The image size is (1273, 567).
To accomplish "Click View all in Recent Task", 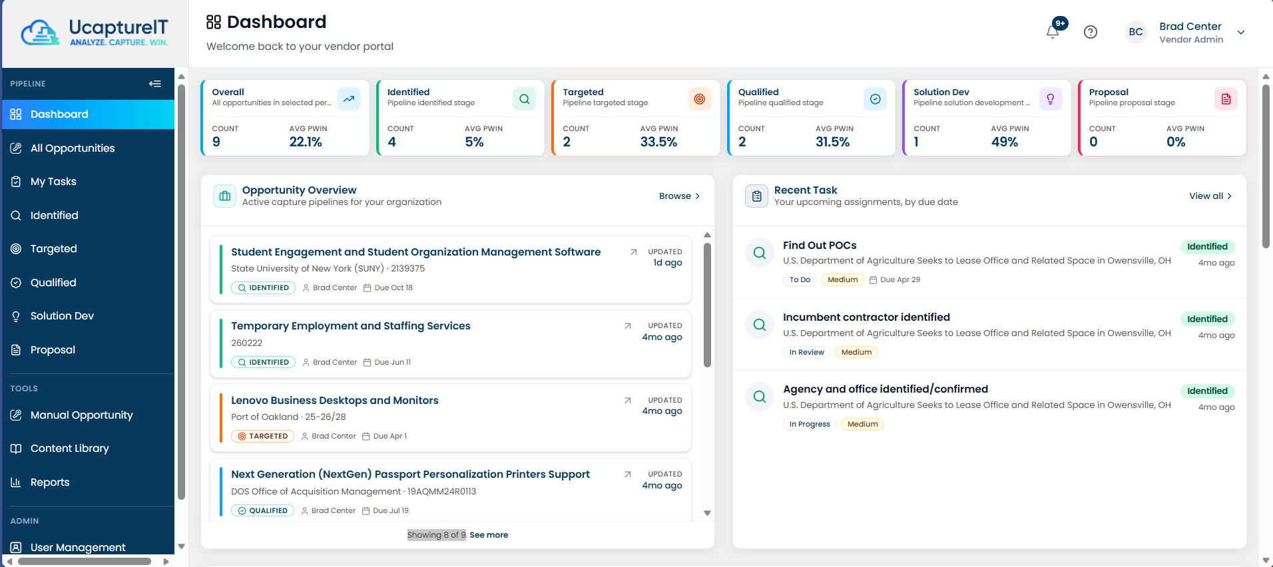I will [x=1210, y=196].
